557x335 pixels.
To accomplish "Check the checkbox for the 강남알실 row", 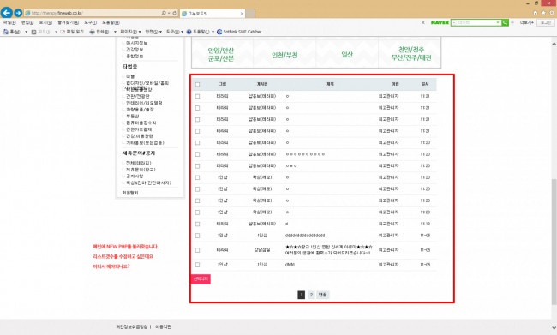I will (x=197, y=250).
